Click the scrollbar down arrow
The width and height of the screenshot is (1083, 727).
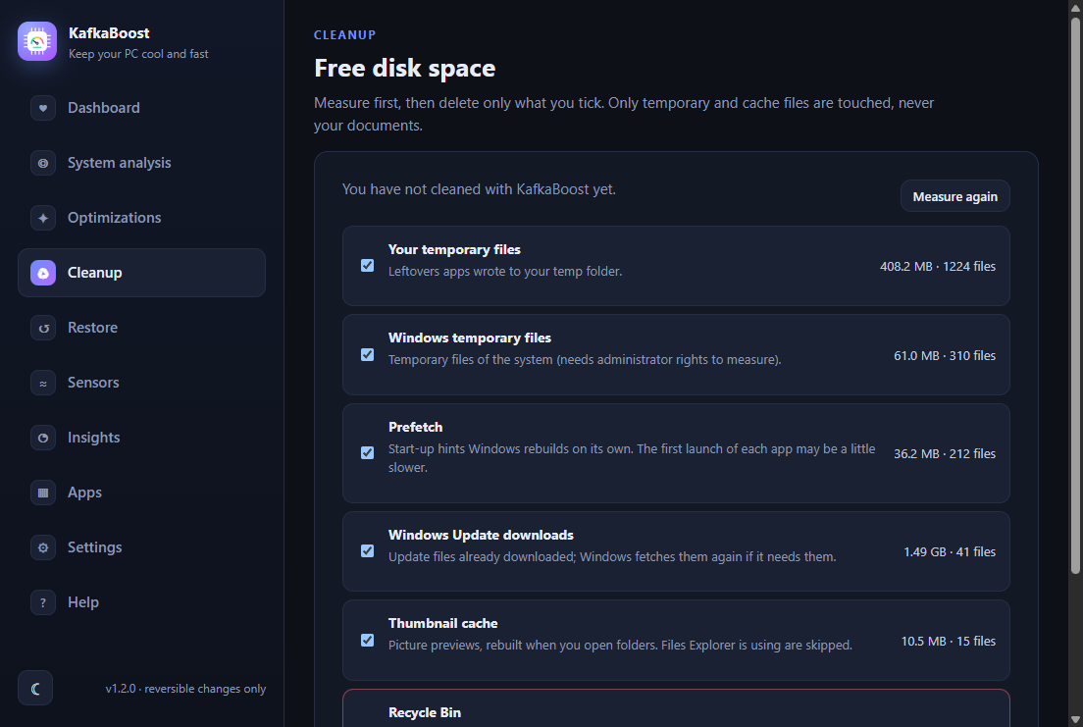1075,719
